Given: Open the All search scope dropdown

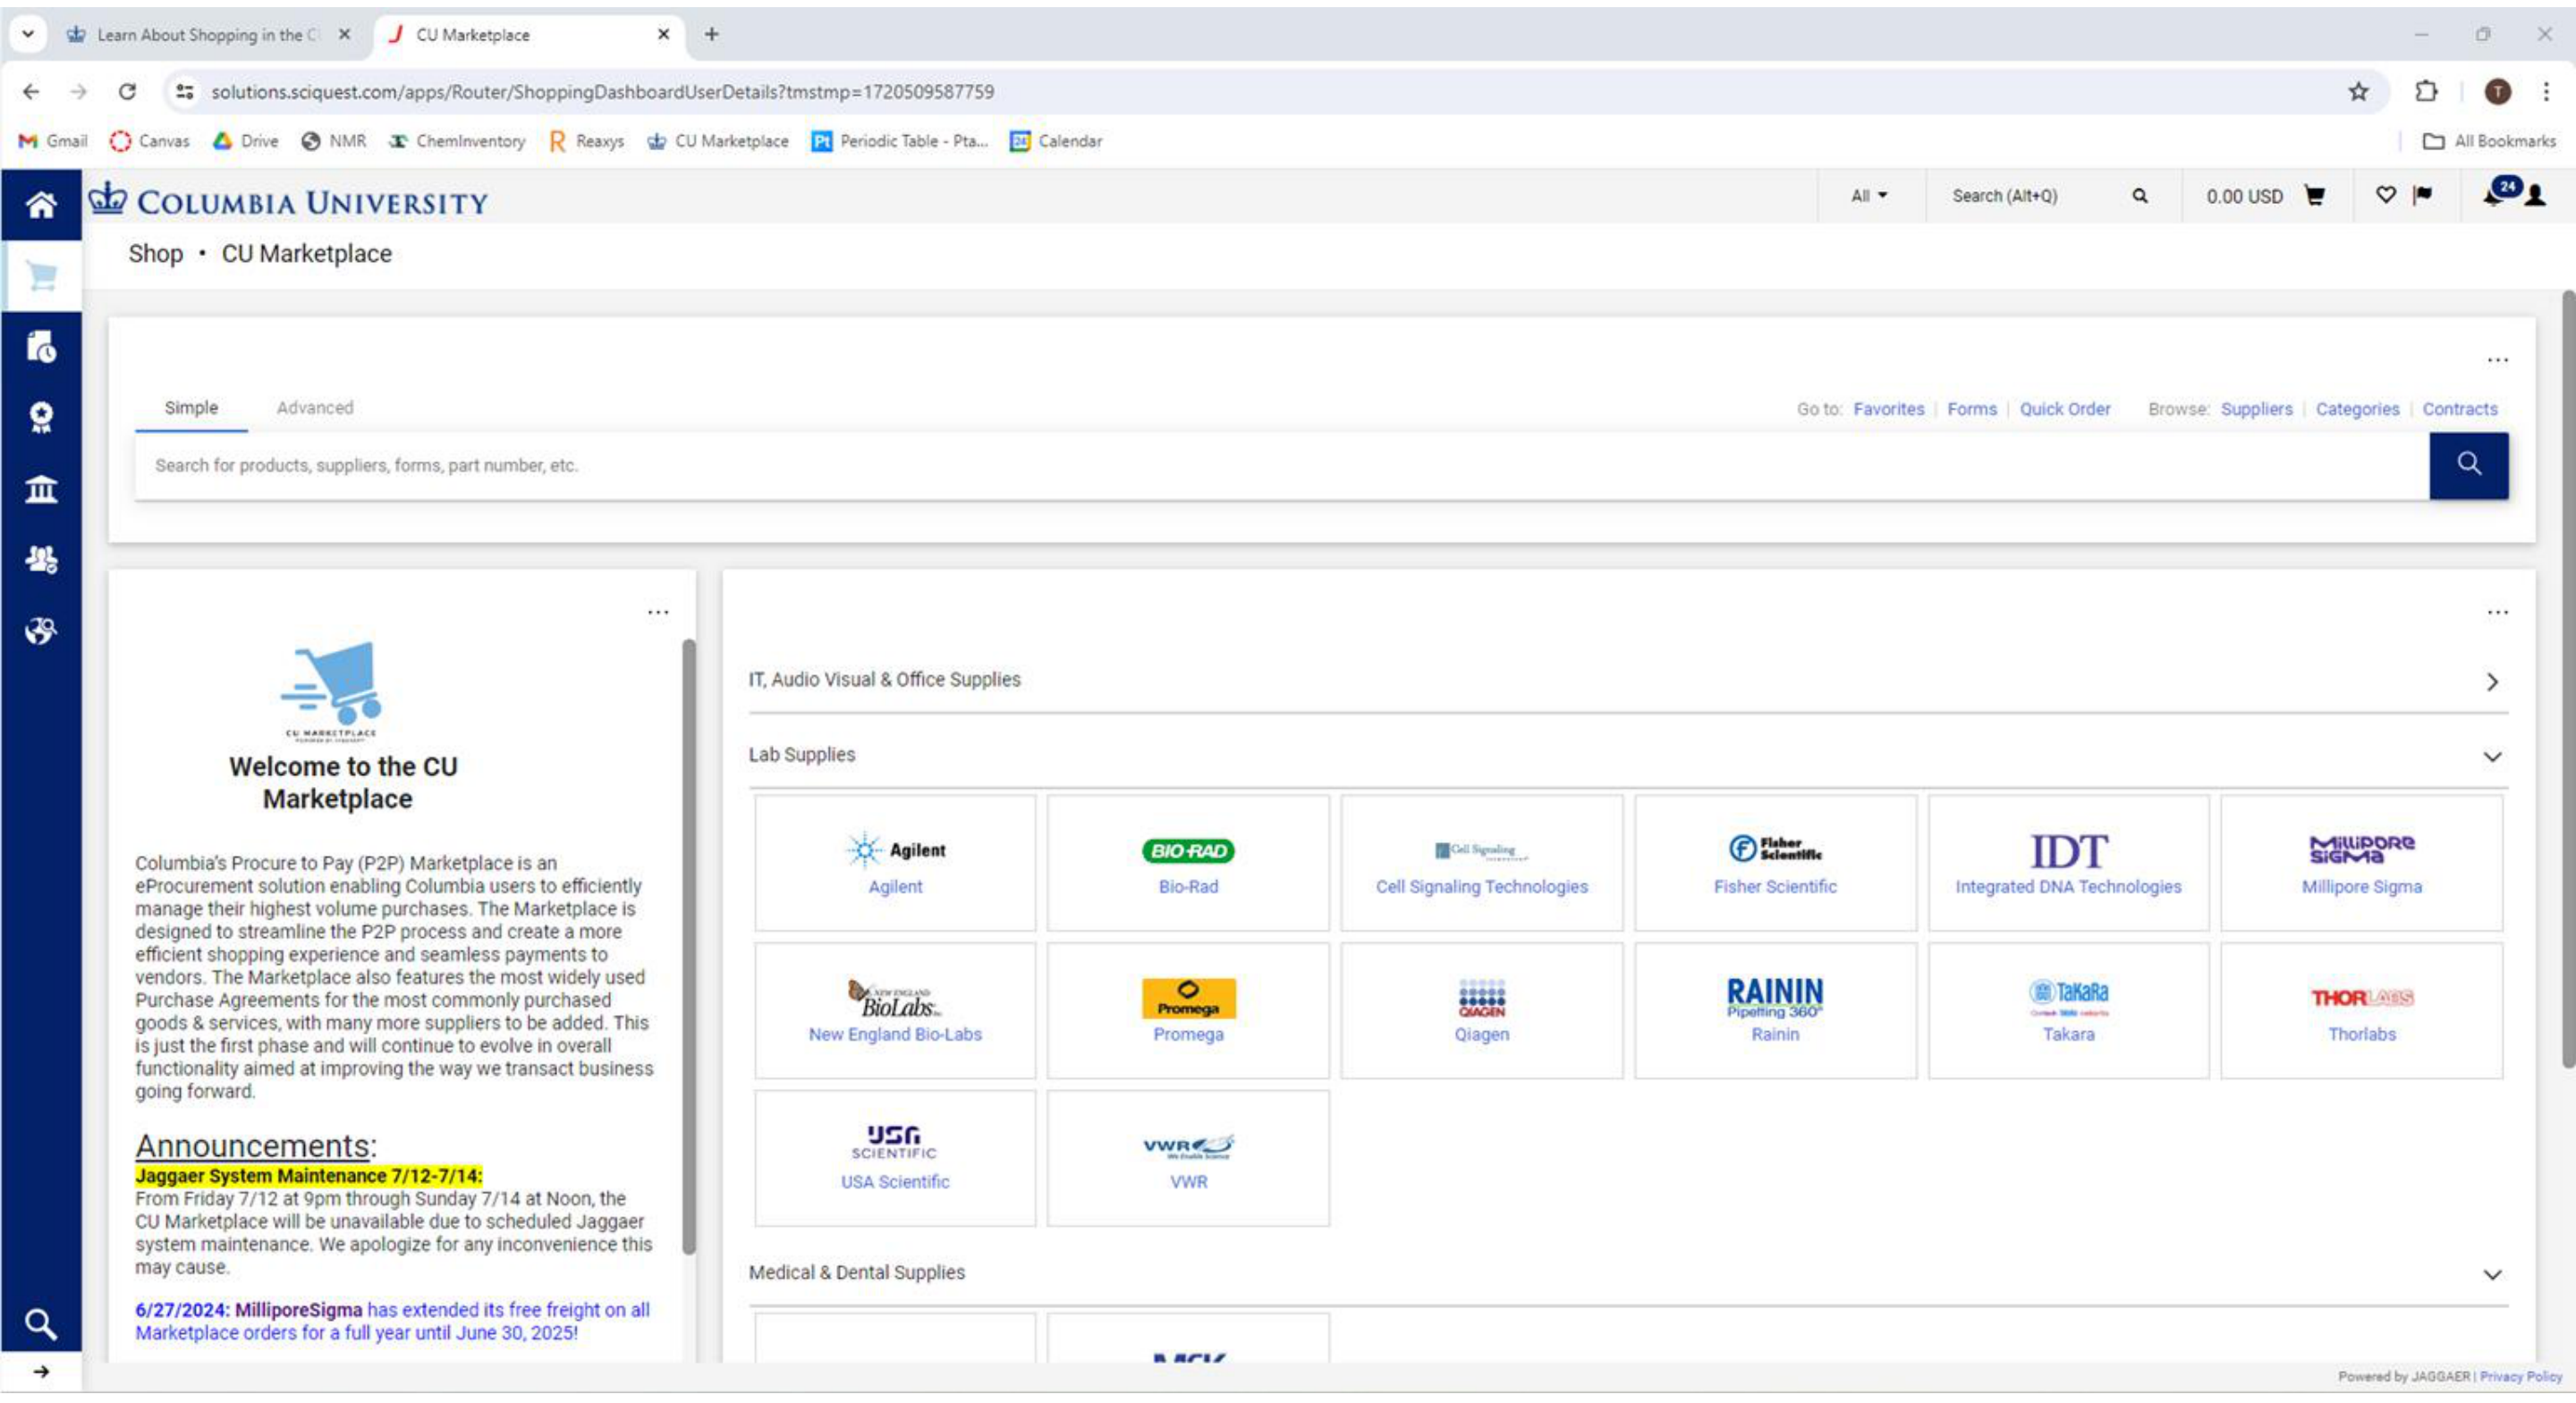Looking at the screenshot, I should tap(1868, 196).
